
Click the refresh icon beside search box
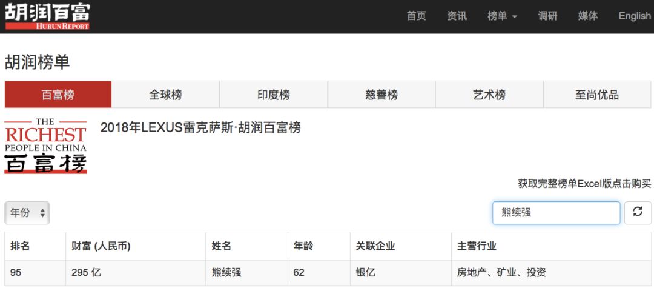click(x=638, y=212)
